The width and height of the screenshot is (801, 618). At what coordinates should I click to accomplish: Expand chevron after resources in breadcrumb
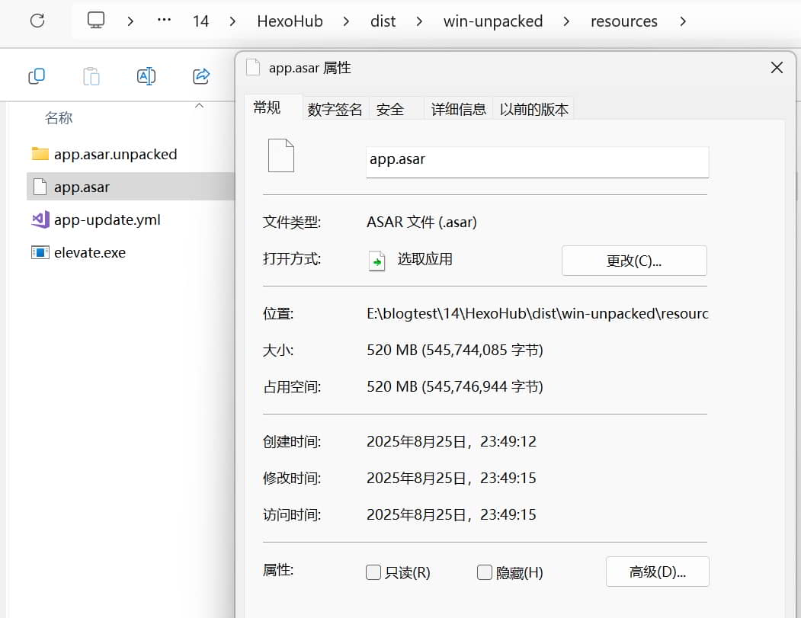[x=682, y=21]
